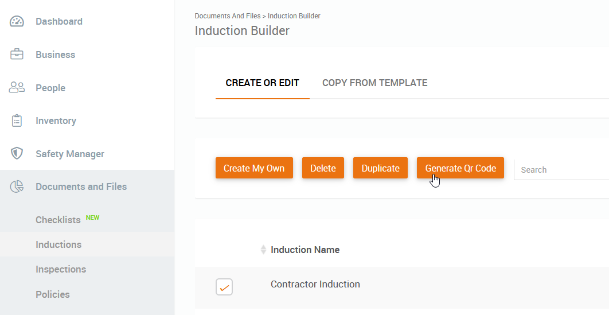Click the Documents and Files pie icon
This screenshot has width=609, height=315.
pyautogui.click(x=17, y=186)
